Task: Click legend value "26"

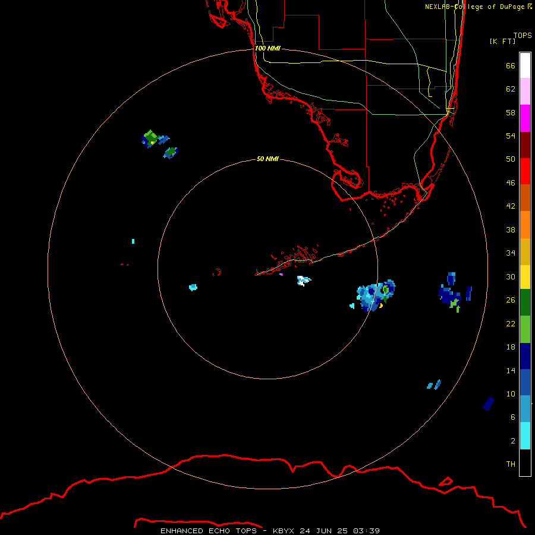Action: tap(511, 300)
